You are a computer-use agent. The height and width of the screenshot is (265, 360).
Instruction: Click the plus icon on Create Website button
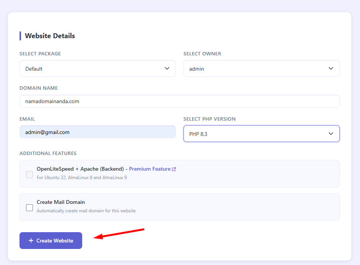click(x=31, y=241)
